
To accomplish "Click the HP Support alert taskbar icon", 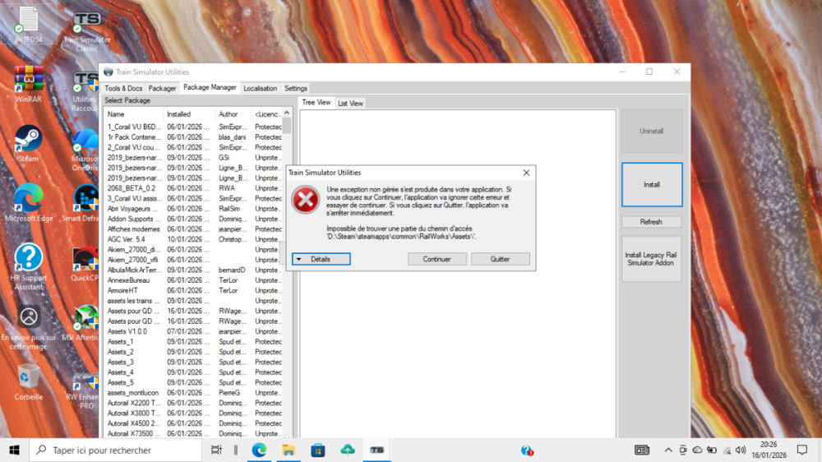I will tap(527, 450).
